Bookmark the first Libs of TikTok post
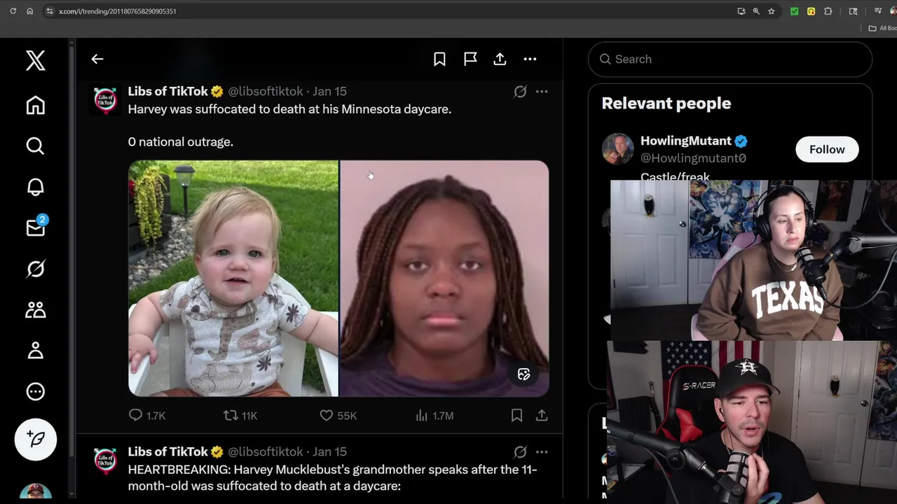The image size is (897, 504). coord(516,416)
